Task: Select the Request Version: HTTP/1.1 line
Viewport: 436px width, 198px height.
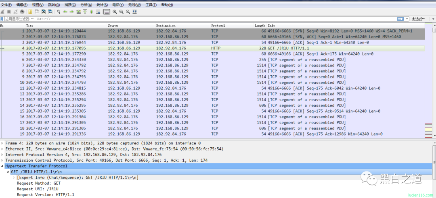Action: click(46, 195)
